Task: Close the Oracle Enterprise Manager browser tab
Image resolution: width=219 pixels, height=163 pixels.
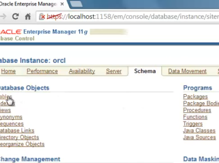Action: click(62, 4)
